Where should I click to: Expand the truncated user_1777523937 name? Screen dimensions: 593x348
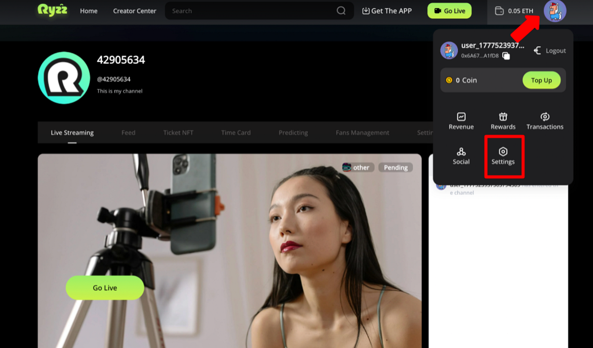492,45
